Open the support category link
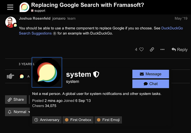191x133 pixels. (x=38, y=11)
